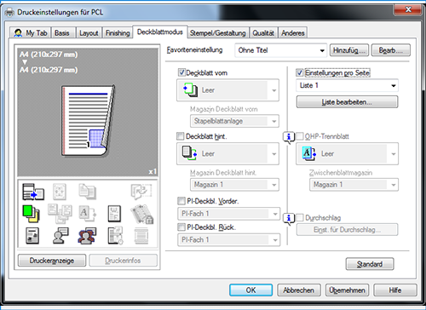Click the Bearb.... button

[x=391, y=50]
